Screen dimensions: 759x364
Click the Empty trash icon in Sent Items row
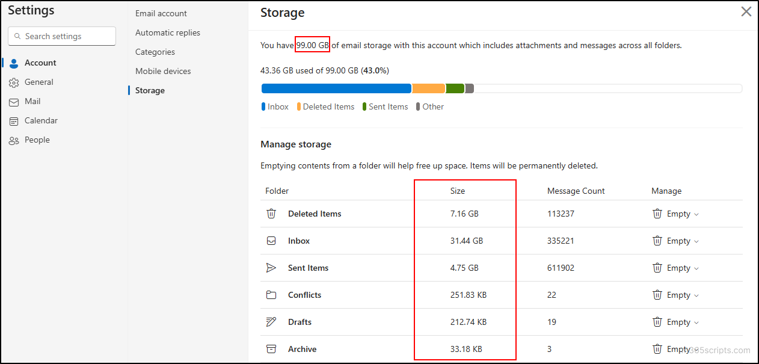click(657, 268)
